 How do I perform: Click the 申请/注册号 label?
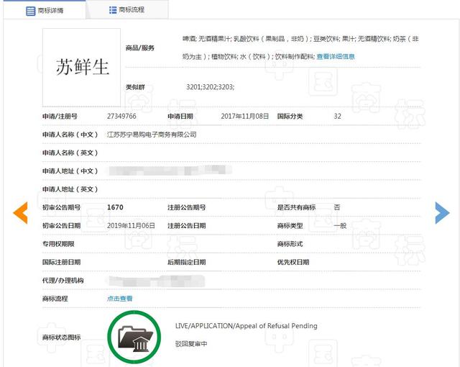coord(60,117)
